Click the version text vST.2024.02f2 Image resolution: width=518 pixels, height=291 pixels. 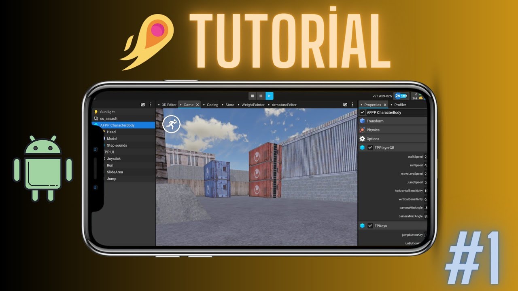(382, 96)
